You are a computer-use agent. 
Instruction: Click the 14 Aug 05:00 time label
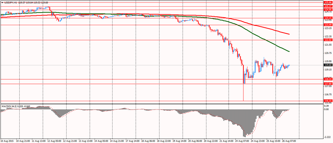(x=101, y=141)
